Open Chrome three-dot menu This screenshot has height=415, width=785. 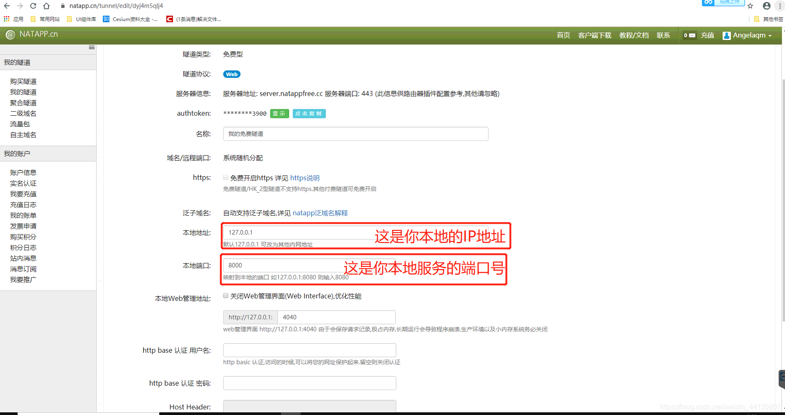780,6
